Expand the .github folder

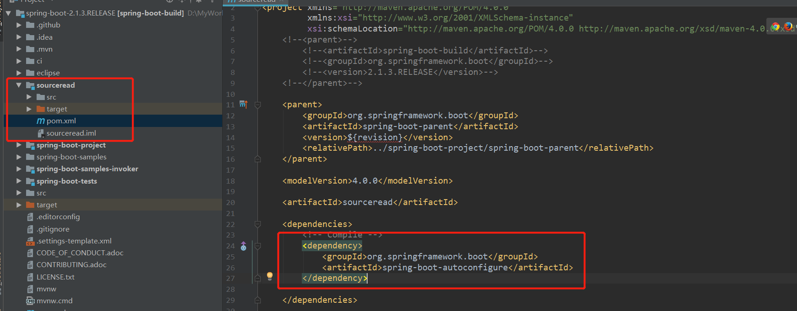pyautogui.click(x=19, y=25)
